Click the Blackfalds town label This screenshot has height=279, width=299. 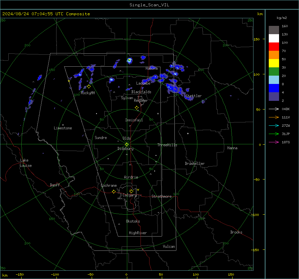141,92
